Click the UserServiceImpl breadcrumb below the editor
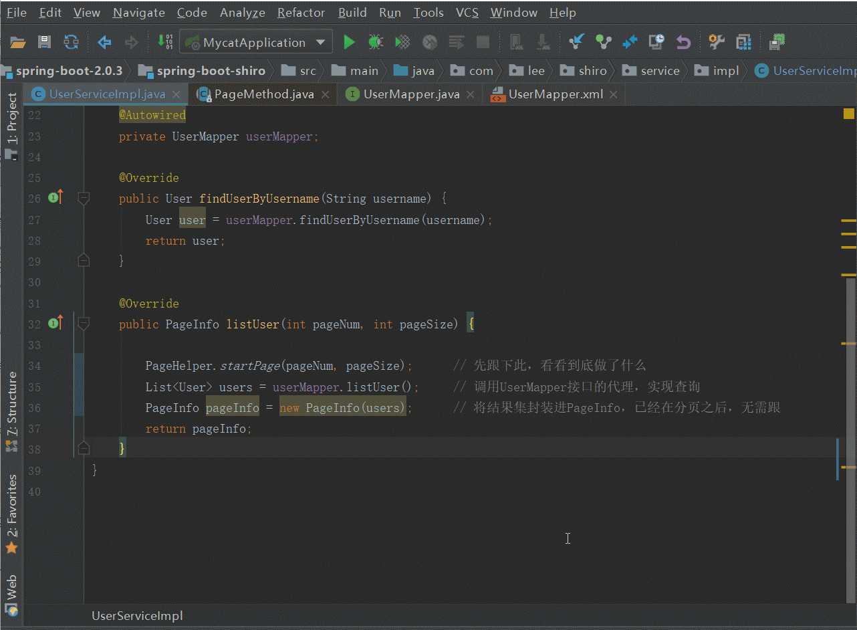 tap(137, 615)
